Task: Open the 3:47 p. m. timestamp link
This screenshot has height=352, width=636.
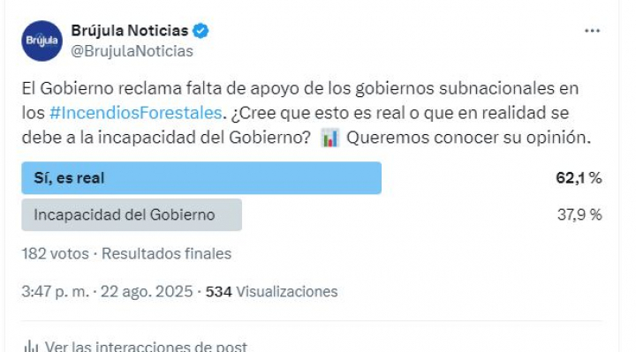Action: [x=55, y=292]
